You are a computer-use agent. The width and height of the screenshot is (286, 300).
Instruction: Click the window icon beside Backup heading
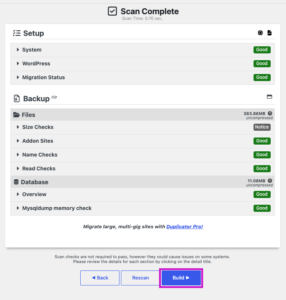click(x=269, y=97)
